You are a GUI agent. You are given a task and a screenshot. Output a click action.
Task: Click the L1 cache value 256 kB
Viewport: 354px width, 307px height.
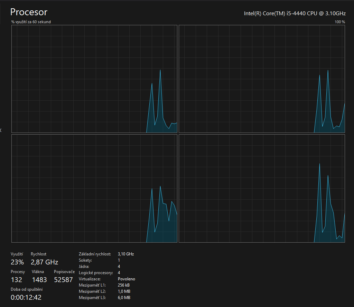124,285
